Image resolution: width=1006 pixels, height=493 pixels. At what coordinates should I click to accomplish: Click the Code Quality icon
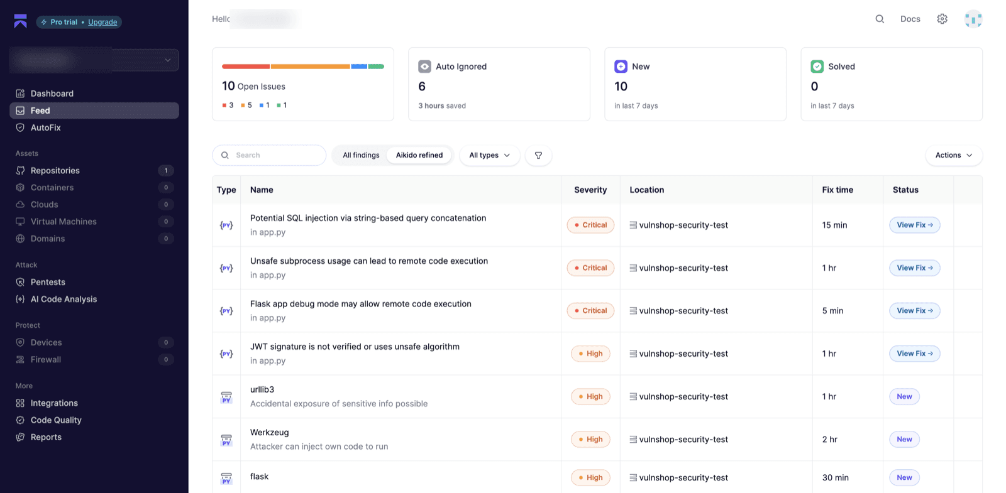(x=20, y=420)
